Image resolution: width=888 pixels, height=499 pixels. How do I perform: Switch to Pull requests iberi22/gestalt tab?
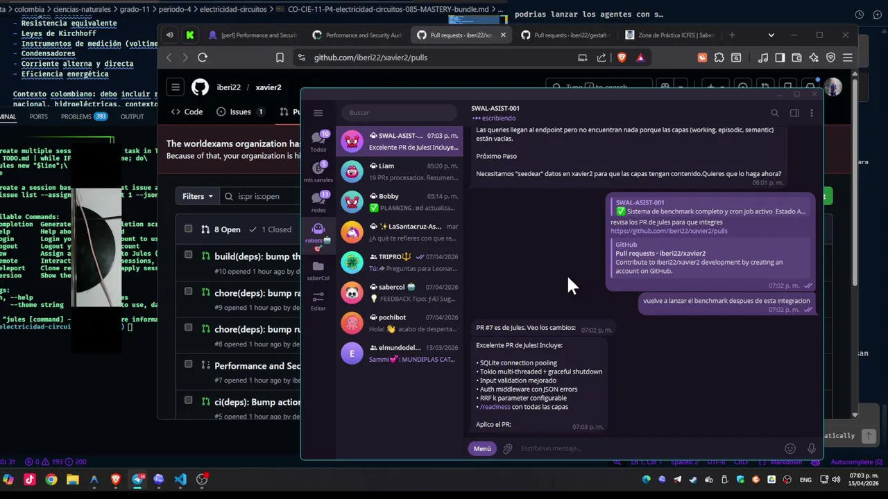564,35
